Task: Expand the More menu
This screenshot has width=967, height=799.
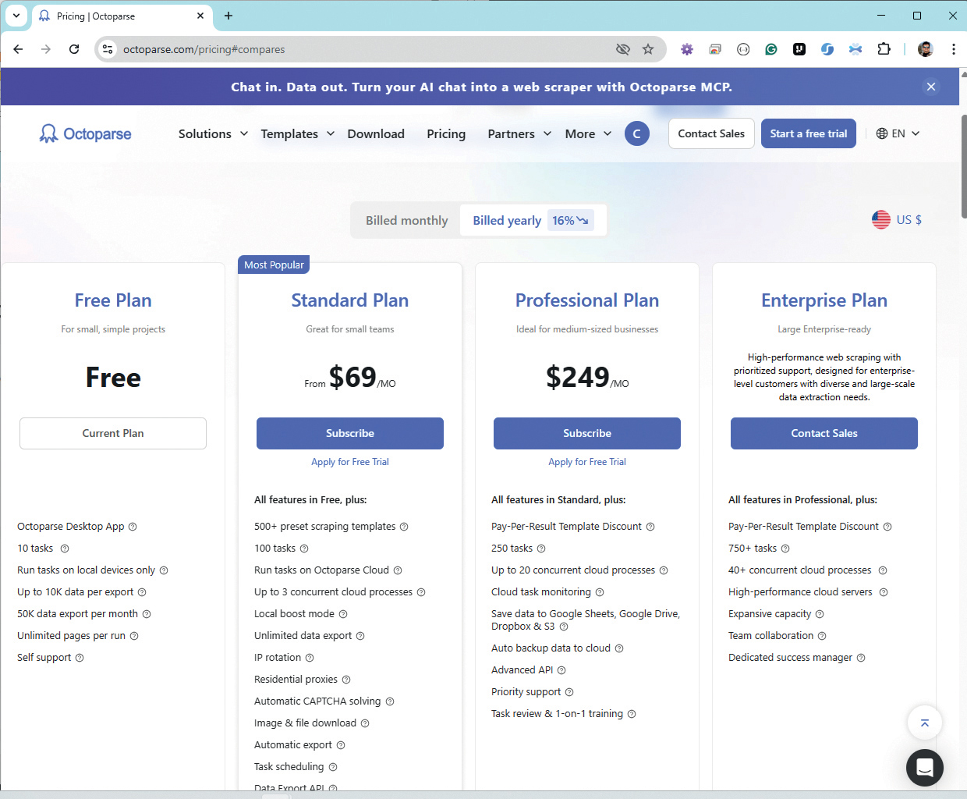Action: pyautogui.click(x=588, y=133)
